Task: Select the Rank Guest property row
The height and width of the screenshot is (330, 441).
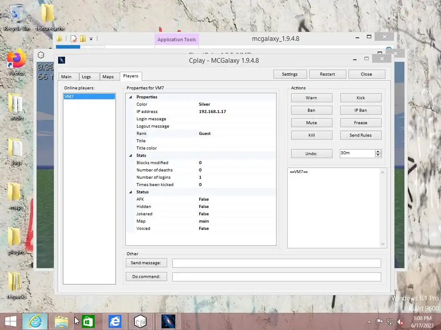Action: (x=201, y=134)
